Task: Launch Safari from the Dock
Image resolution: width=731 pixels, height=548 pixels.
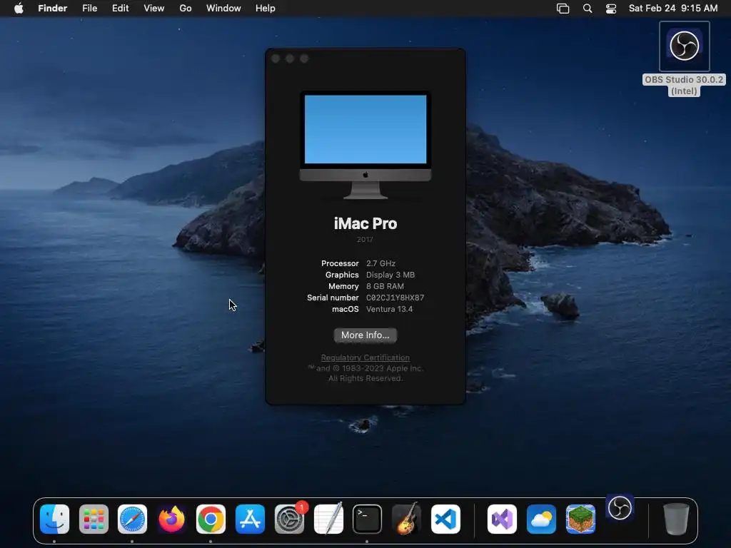Action: point(132,519)
